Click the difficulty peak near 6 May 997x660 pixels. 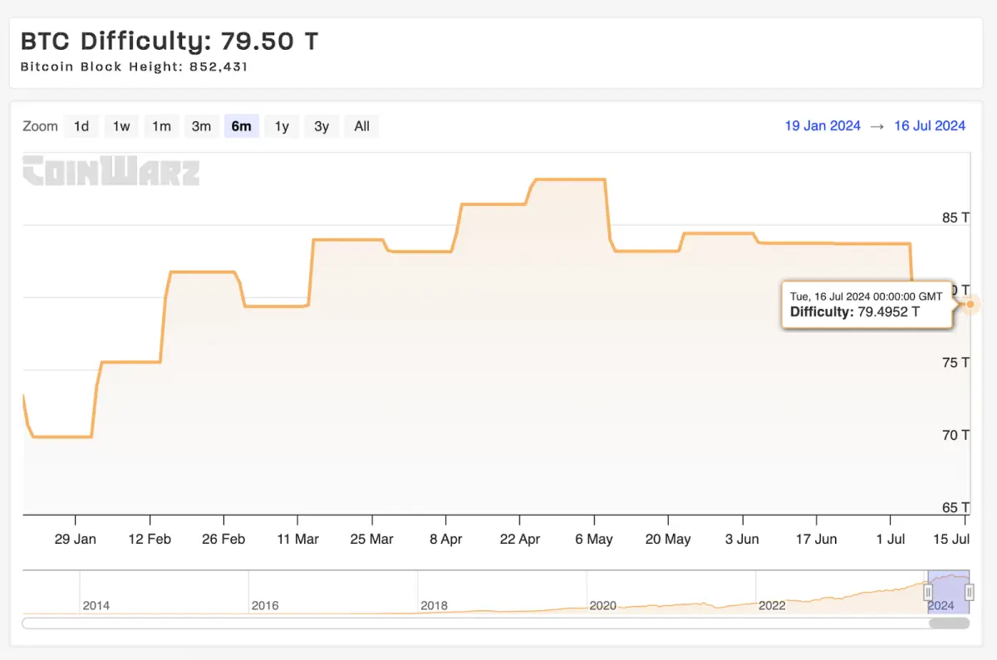click(x=569, y=179)
